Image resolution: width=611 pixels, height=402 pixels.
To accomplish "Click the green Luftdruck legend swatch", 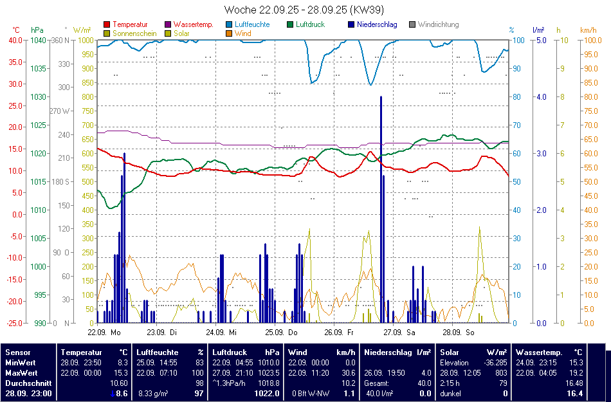I will (x=291, y=24).
